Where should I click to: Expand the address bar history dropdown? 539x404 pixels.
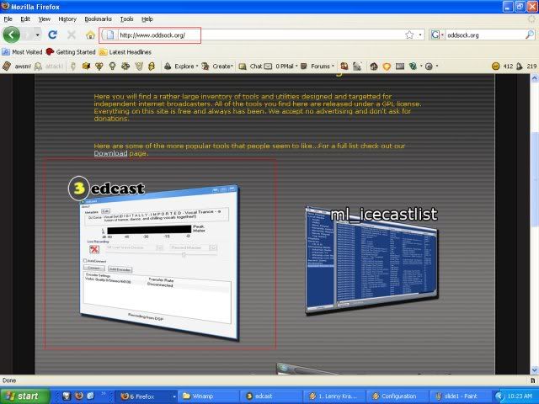(420, 35)
